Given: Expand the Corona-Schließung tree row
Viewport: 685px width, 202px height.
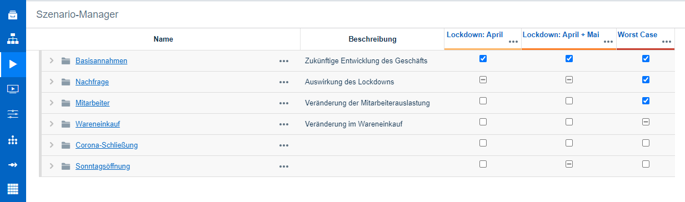Looking at the screenshot, I should 51,145.
